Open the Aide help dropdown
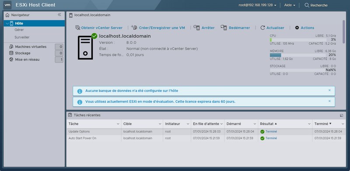This screenshot has width=350, height=171. 290,5
